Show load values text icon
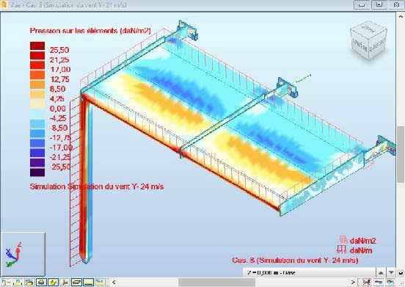 click(101, 282)
